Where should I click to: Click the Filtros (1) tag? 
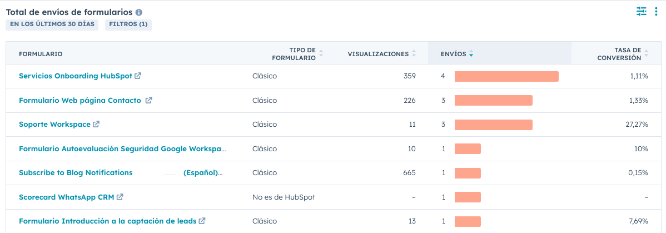click(x=128, y=24)
